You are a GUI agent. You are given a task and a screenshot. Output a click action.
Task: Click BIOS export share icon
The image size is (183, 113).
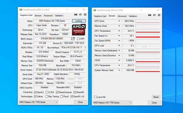coord(73,38)
